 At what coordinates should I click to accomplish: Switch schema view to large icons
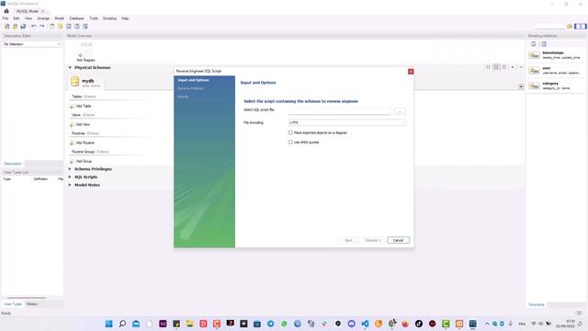pos(488,67)
